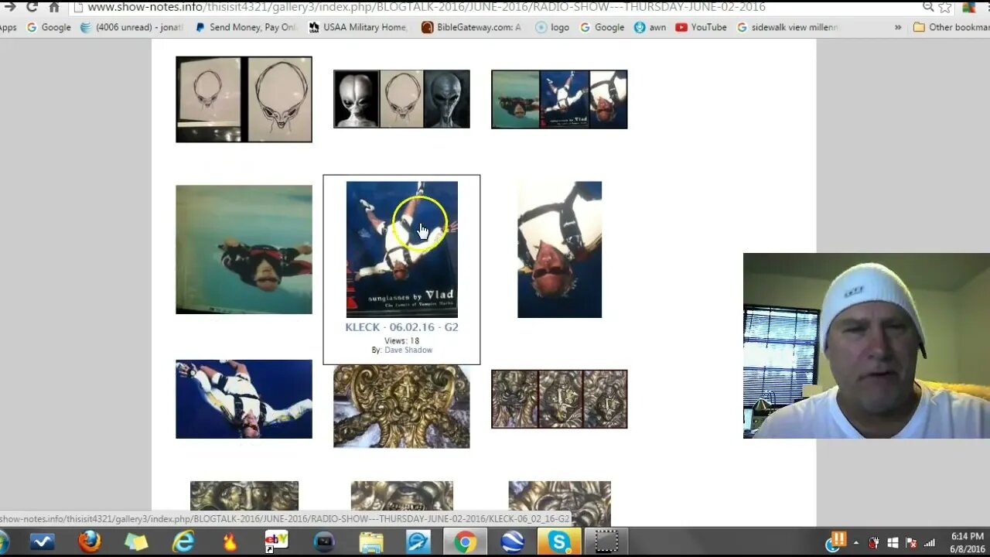Open the grey aliens triple comparison thumbnail
This screenshot has height=557, width=990.
[401, 99]
